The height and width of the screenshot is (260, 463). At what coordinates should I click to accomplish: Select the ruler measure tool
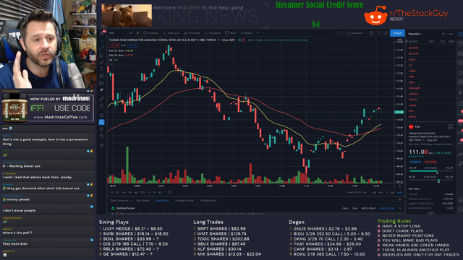[x=101, y=99]
